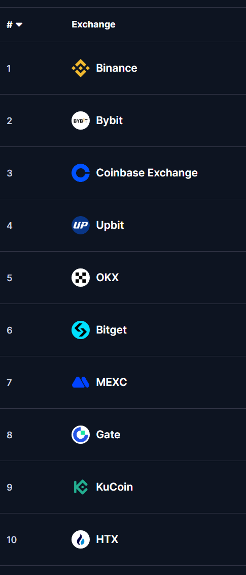Open the Binance exchange link
Image resolution: width=246 pixels, height=575 pixels.
coord(117,68)
